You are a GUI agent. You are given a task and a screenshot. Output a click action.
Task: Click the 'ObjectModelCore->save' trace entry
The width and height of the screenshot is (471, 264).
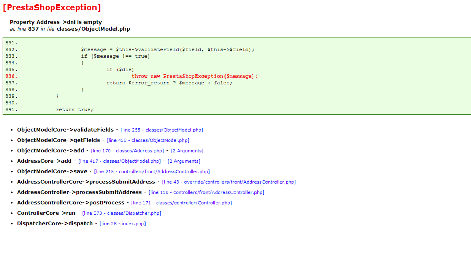[52, 171]
